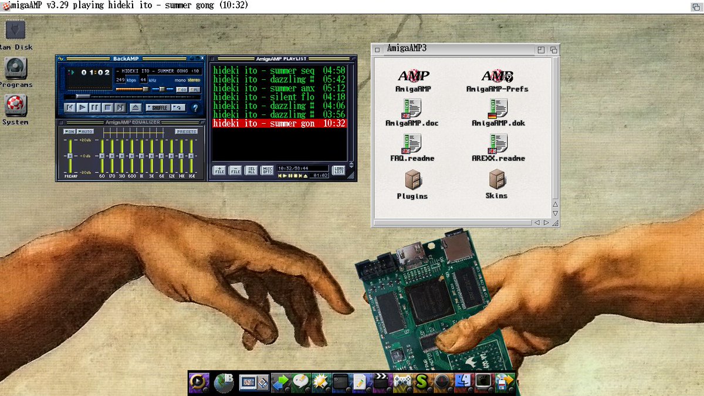This screenshot has width=704, height=396.
Task: Click the 60 Hz equalizer band slider
Action: point(102,156)
